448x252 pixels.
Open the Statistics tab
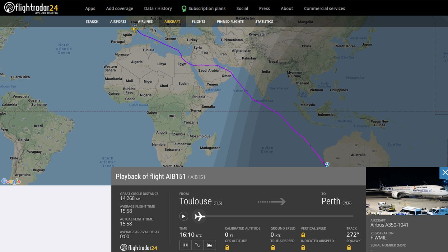(264, 21)
